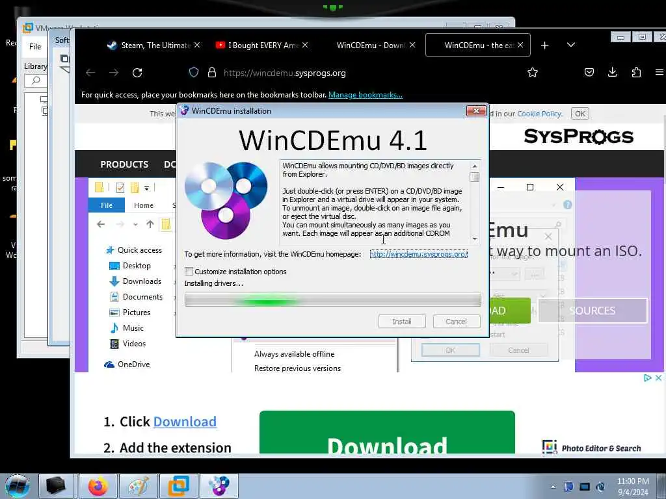Select OneDrive in Explorer sidebar
Viewport: 666px width, 499px height.
tap(127, 365)
